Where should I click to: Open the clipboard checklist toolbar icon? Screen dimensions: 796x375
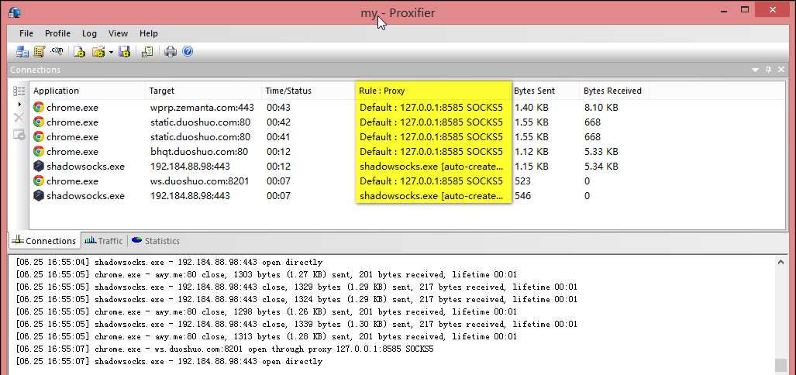tap(147, 52)
